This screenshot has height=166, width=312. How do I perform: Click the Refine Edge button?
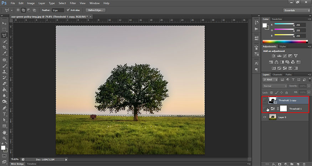pyautogui.click(x=96, y=10)
